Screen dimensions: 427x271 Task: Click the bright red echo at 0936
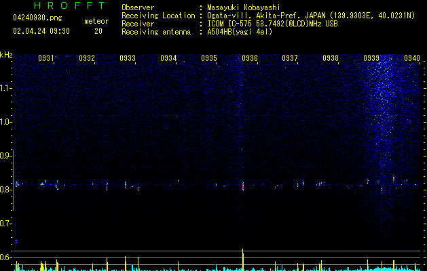click(x=243, y=186)
